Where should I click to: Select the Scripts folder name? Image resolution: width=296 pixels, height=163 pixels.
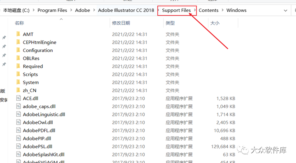pos(30,75)
